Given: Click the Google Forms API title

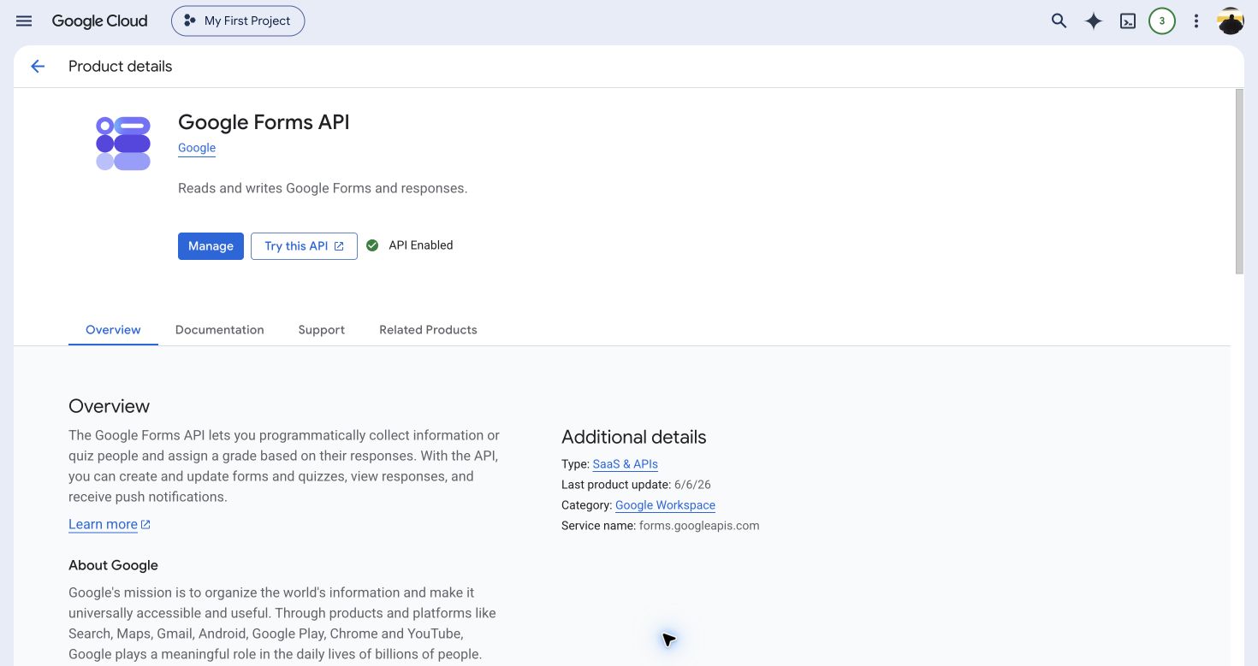Looking at the screenshot, I should click(x=264, y=122).
